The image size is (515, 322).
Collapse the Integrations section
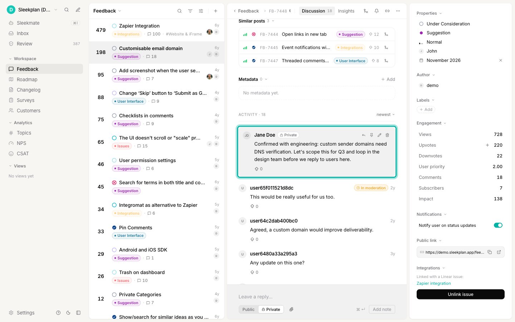coord(431,268)
